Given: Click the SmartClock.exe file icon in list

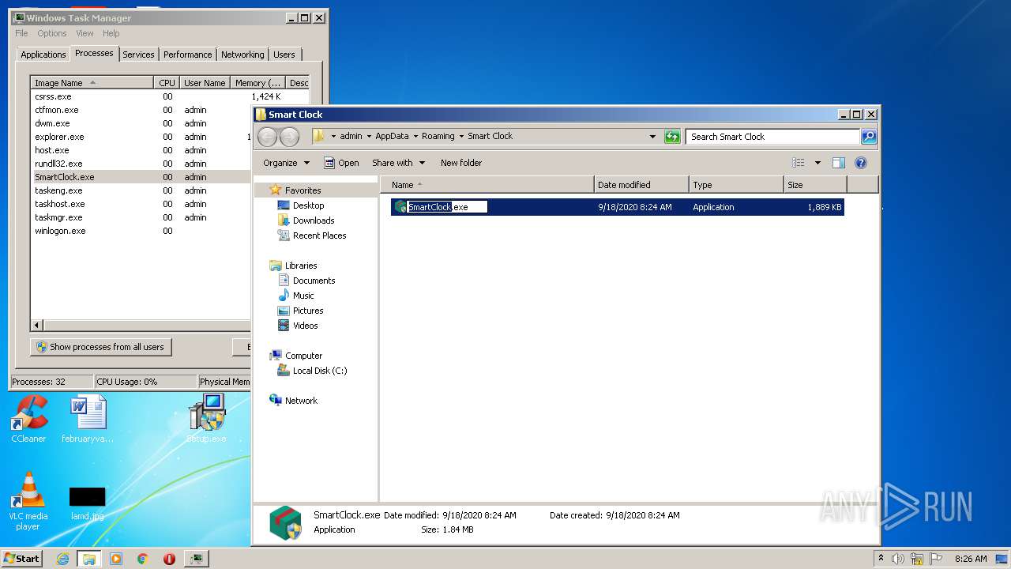Looking at the screenshot, I should pos(400,207).
